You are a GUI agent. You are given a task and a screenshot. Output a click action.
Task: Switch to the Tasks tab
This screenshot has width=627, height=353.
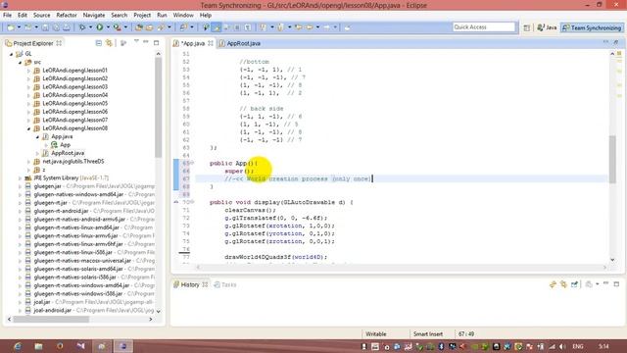coord(224,284)
